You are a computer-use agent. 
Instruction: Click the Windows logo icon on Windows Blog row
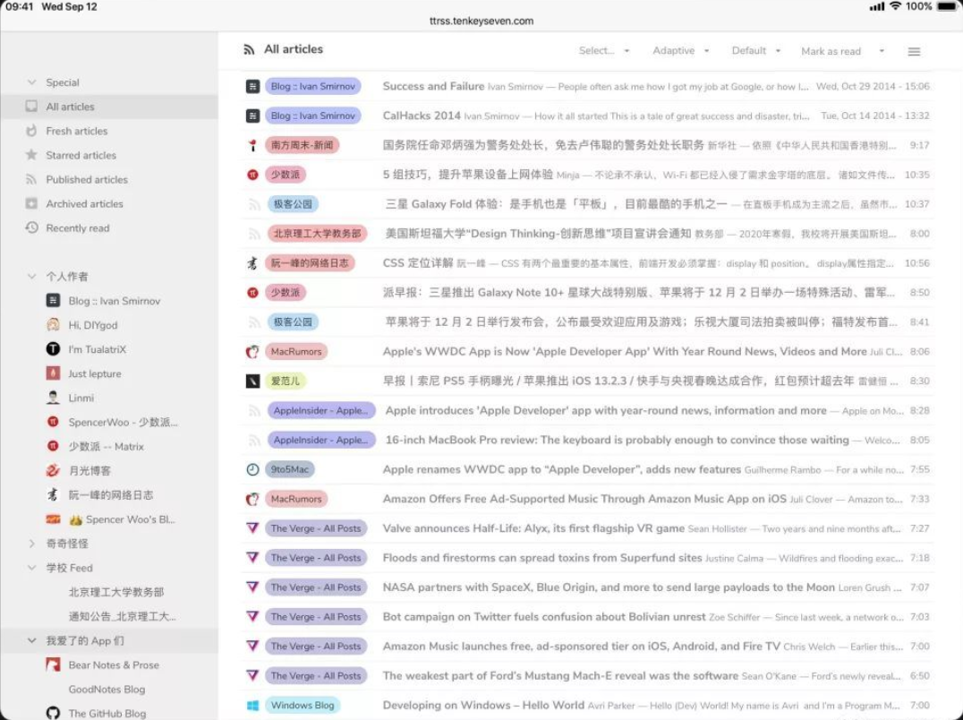pos(252,706)
